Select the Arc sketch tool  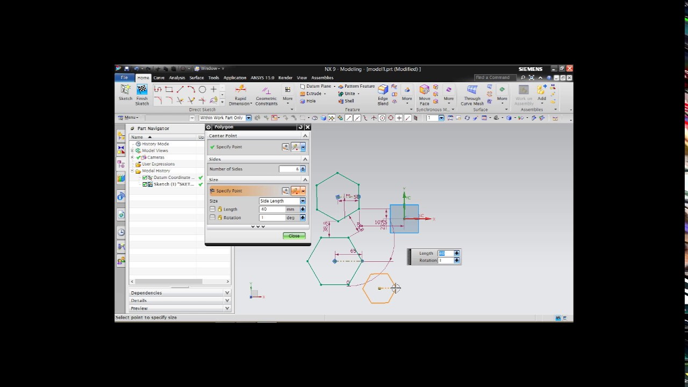[191, 89]
